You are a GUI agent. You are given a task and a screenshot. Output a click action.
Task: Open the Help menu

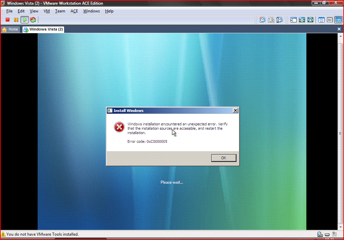[109, 11]
